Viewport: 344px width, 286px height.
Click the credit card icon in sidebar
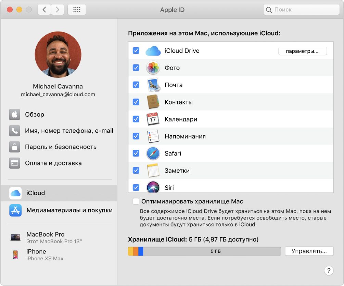[x=14, y=163]
